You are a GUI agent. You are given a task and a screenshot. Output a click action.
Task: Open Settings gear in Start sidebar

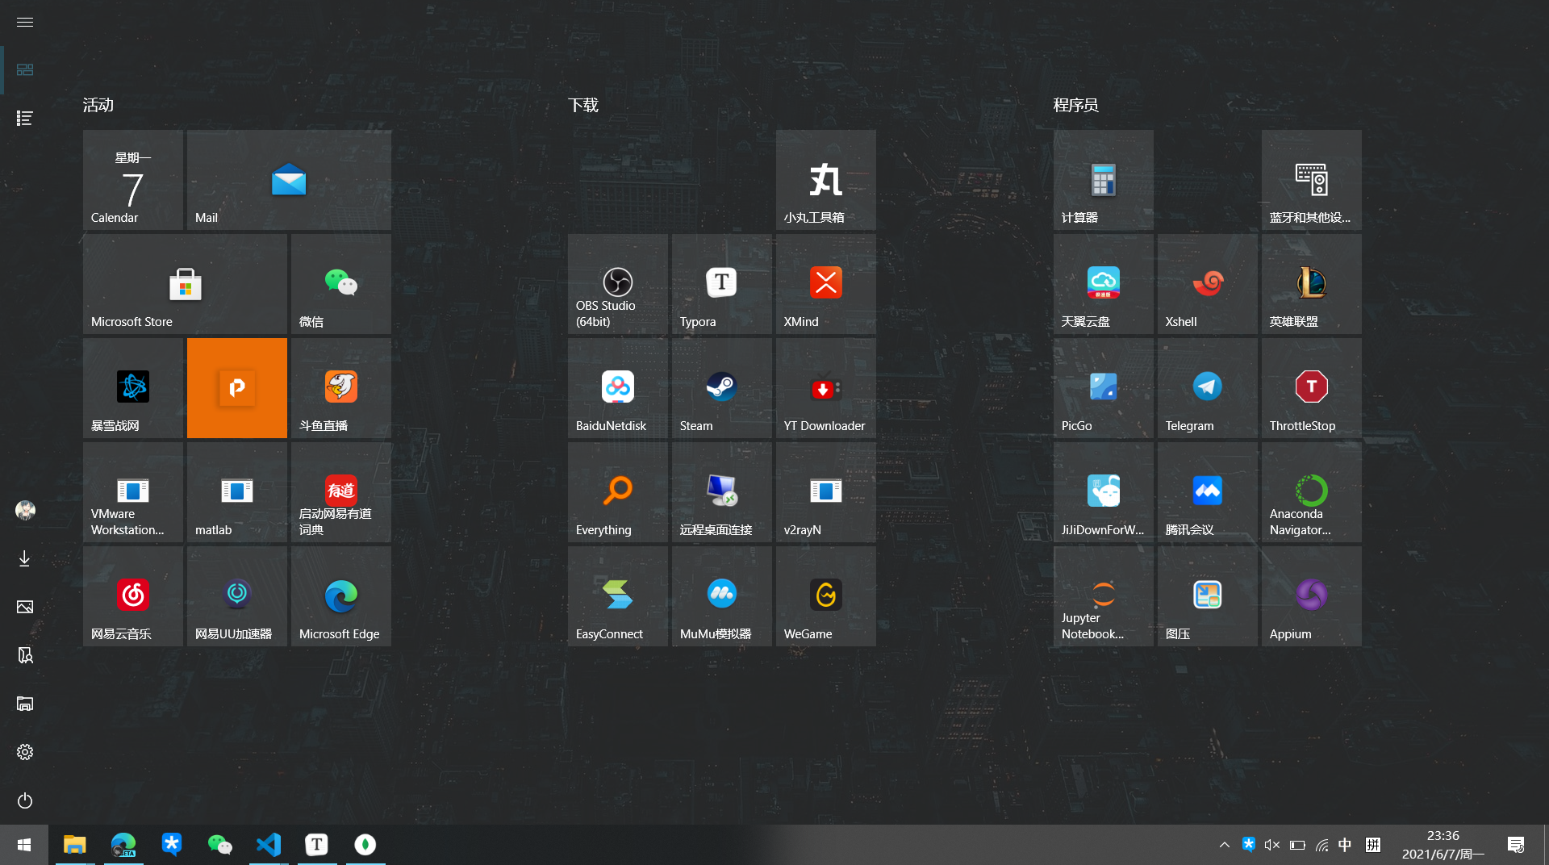coord(25,752)
